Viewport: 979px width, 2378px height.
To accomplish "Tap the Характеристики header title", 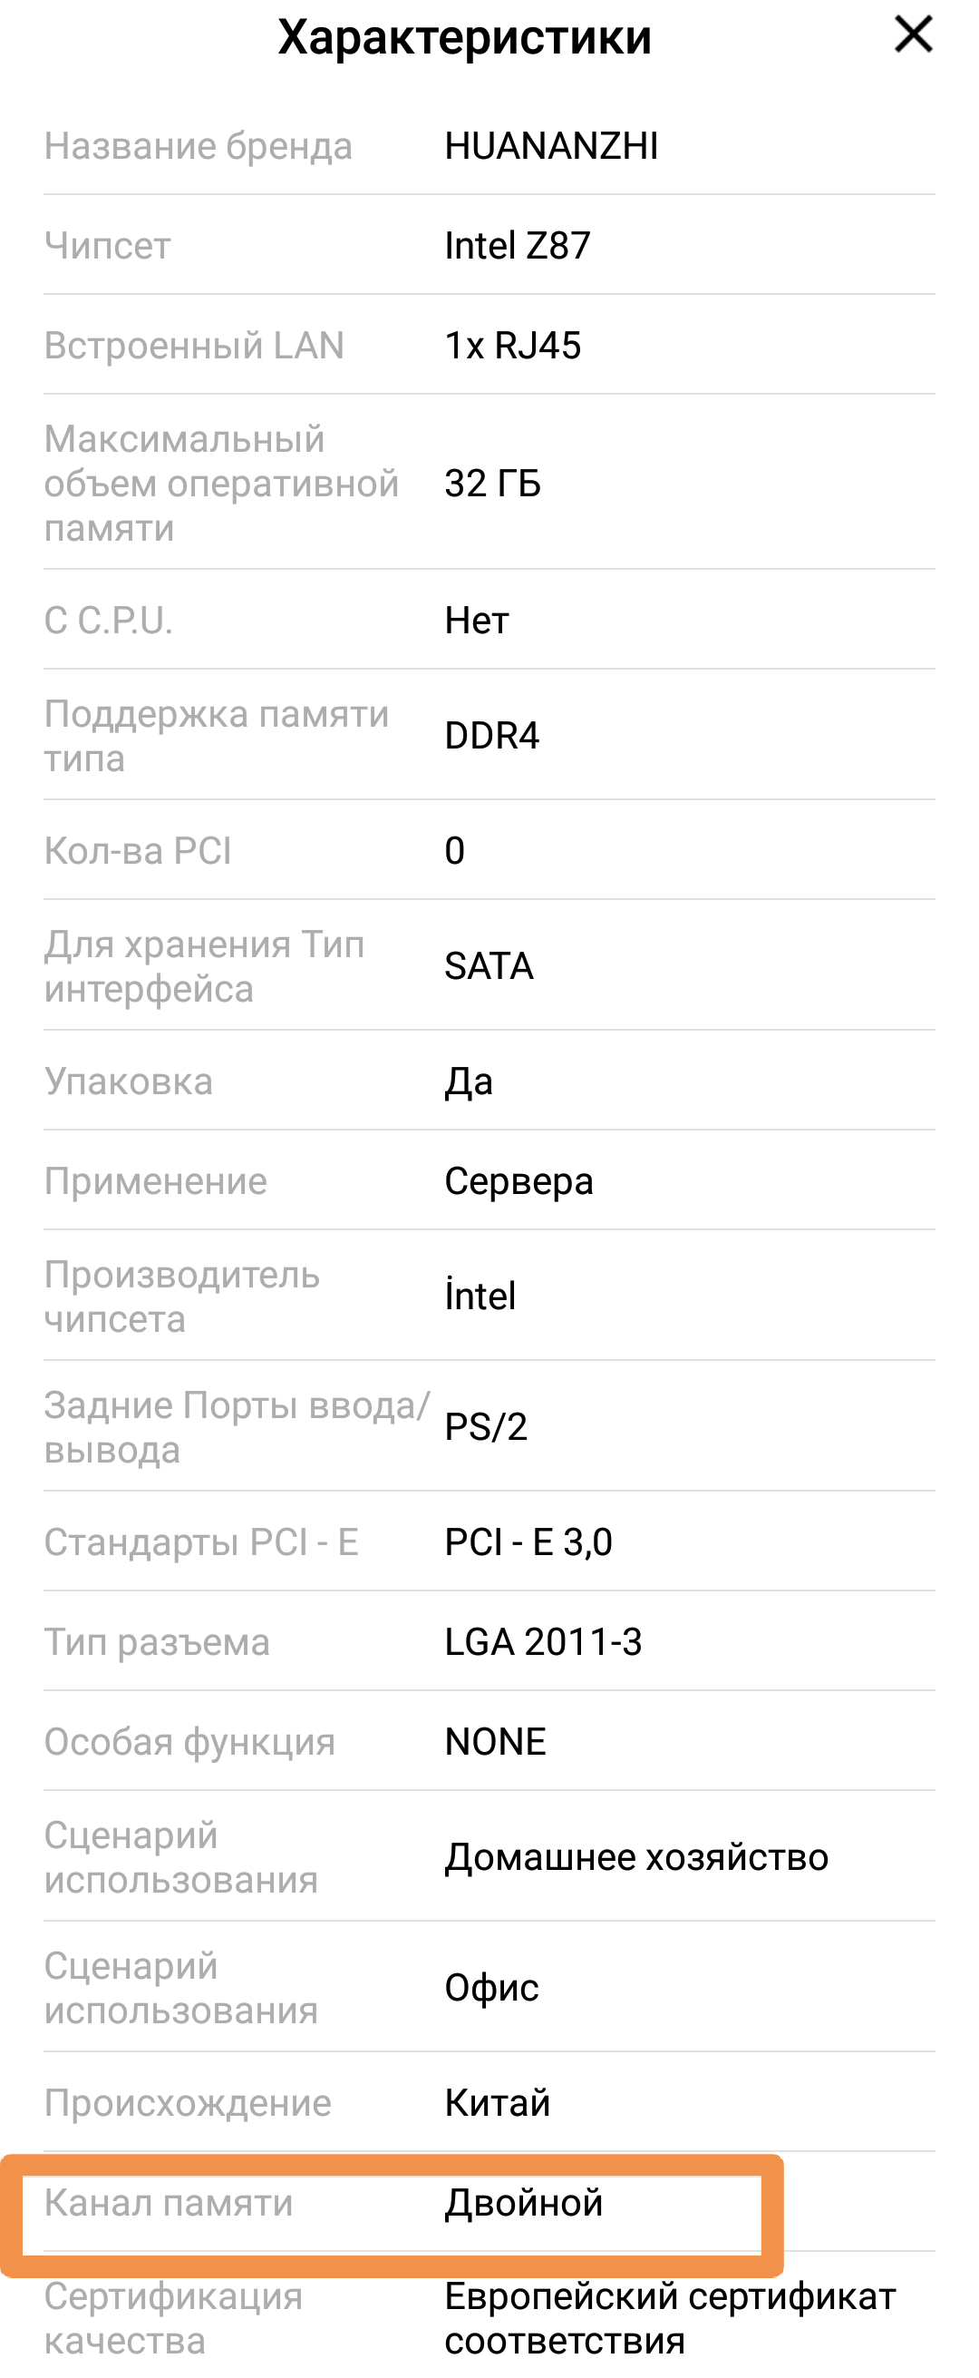I will [464, 38].
